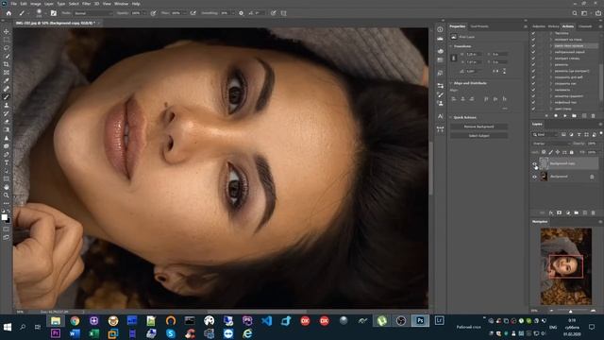Lock transparent pixels icon in Layers panel

click(x=544, y=152)
